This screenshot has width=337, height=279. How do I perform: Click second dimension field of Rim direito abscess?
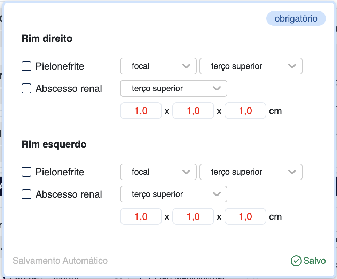(x=193, y=111)
